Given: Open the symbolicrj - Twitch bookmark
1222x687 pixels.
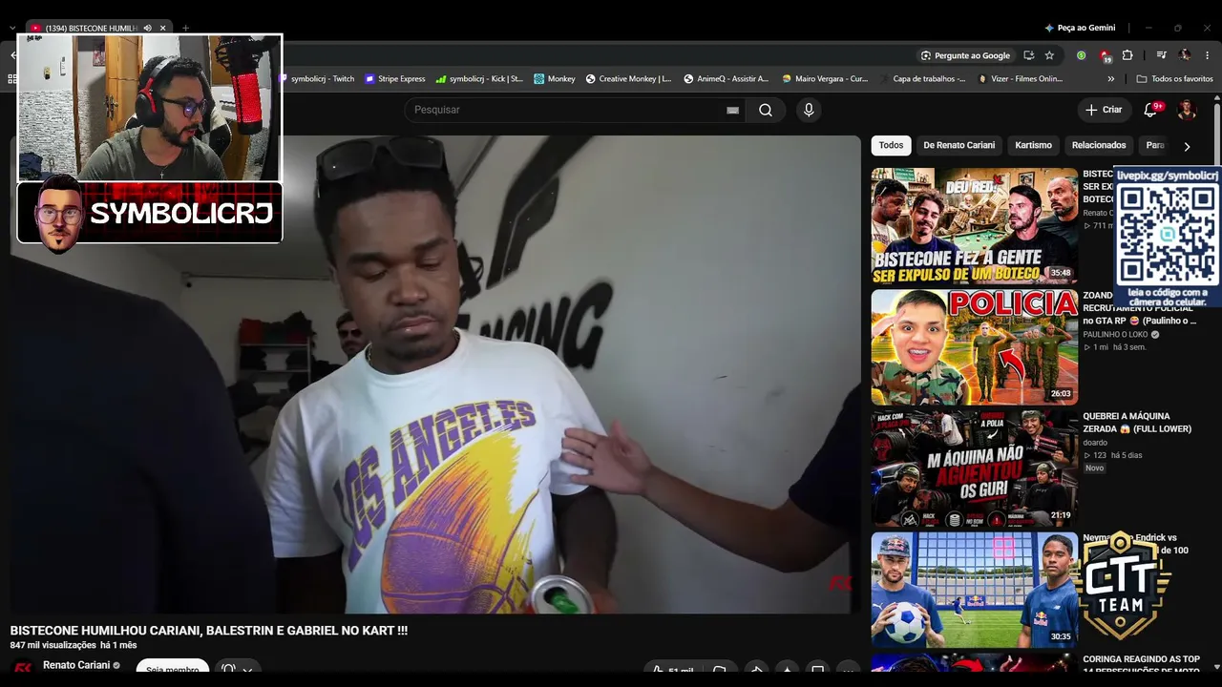Looking at the screenshot, I should pyautogui.click(x=316, y=79).
